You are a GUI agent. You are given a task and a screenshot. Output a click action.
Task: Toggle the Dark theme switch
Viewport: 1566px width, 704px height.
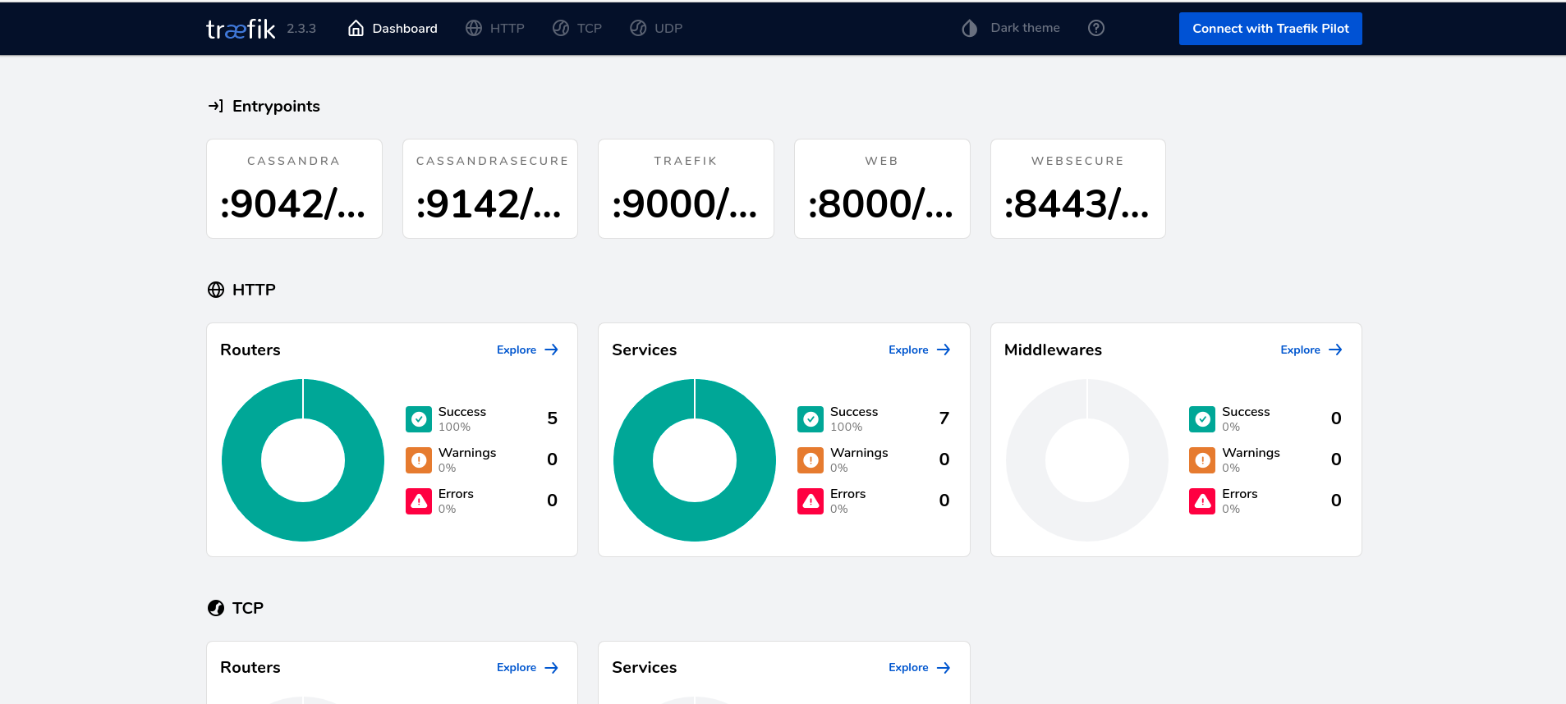pyautogui.click(x=1010, y=28)
